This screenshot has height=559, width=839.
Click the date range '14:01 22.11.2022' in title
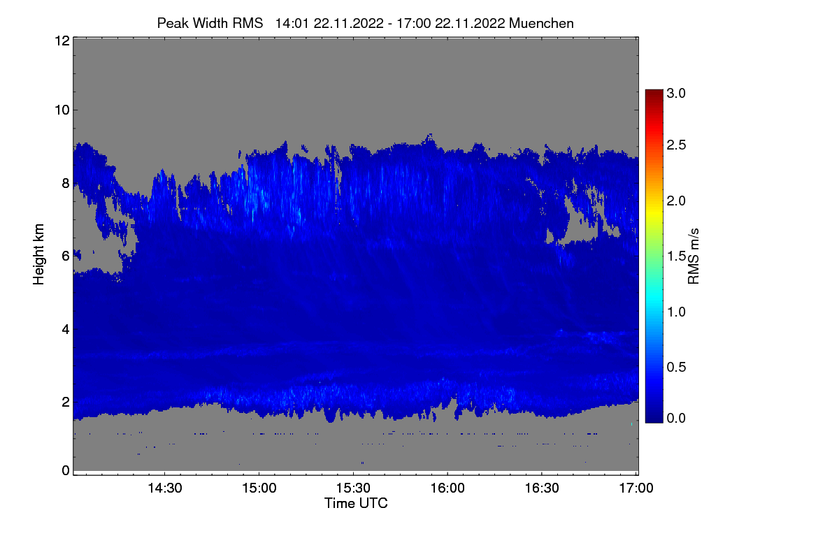tap(329, 23)
